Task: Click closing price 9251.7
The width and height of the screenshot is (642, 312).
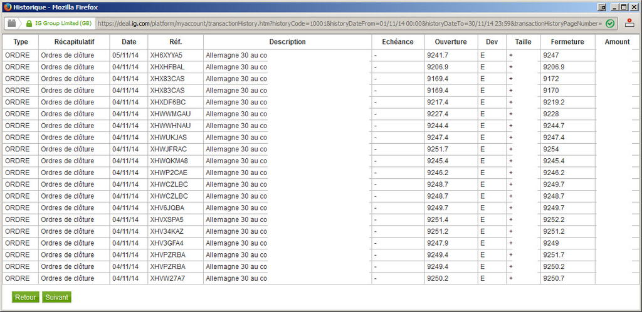Action: click(554, 255)
